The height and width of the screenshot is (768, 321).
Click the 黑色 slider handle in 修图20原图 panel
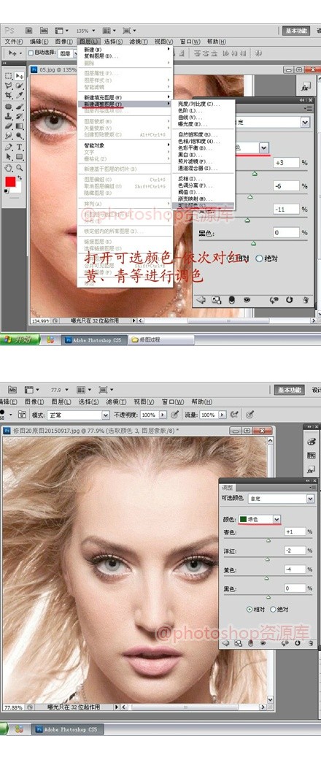[x=268, y=597]
